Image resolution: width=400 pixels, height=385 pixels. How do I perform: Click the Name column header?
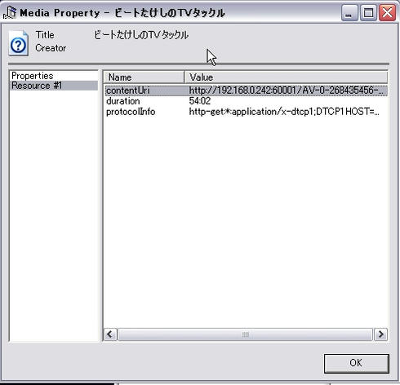coord(144,77)
